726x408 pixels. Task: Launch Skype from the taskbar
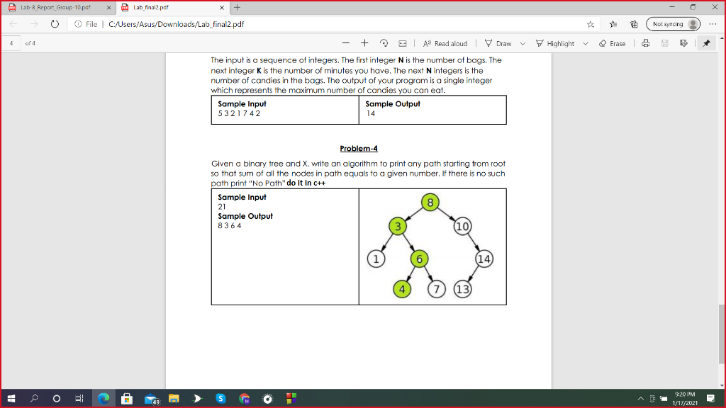coord(220,399)
